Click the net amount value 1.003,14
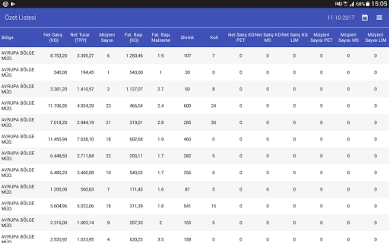 (x=85, y=223)
